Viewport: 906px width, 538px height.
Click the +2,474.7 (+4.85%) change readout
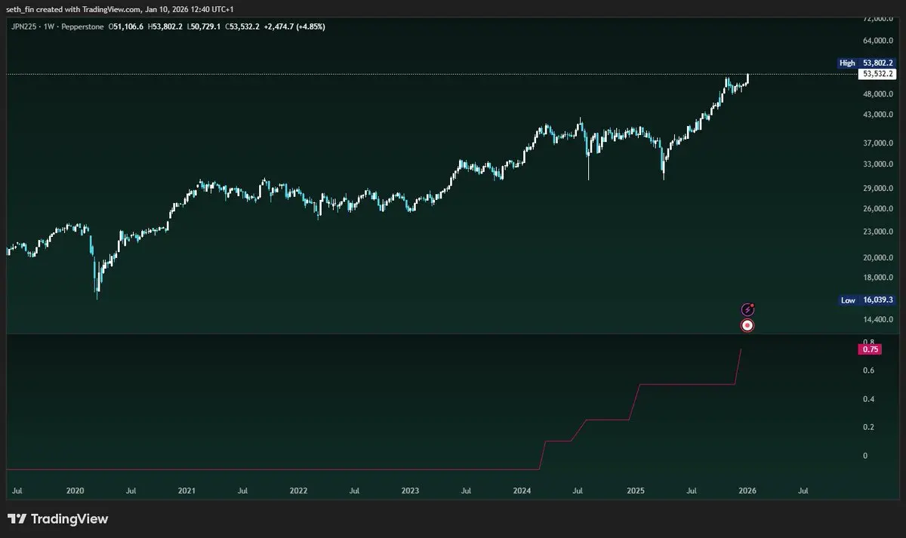295,26
